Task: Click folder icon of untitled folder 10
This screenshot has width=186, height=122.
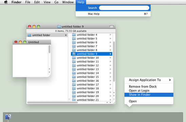Action: pos(74,58)
